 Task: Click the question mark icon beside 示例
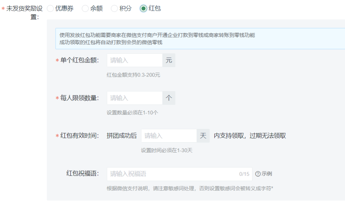coord(258,174)
